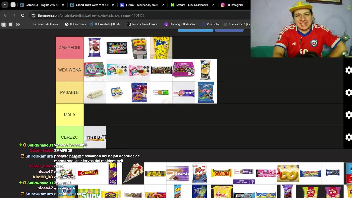Select the Soprole item in bottom row

point(222,191)
